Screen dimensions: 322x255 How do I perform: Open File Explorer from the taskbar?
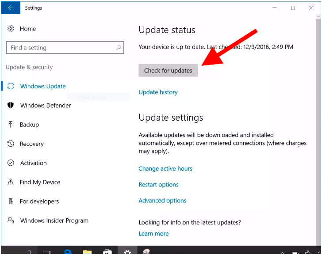point(87,252)
